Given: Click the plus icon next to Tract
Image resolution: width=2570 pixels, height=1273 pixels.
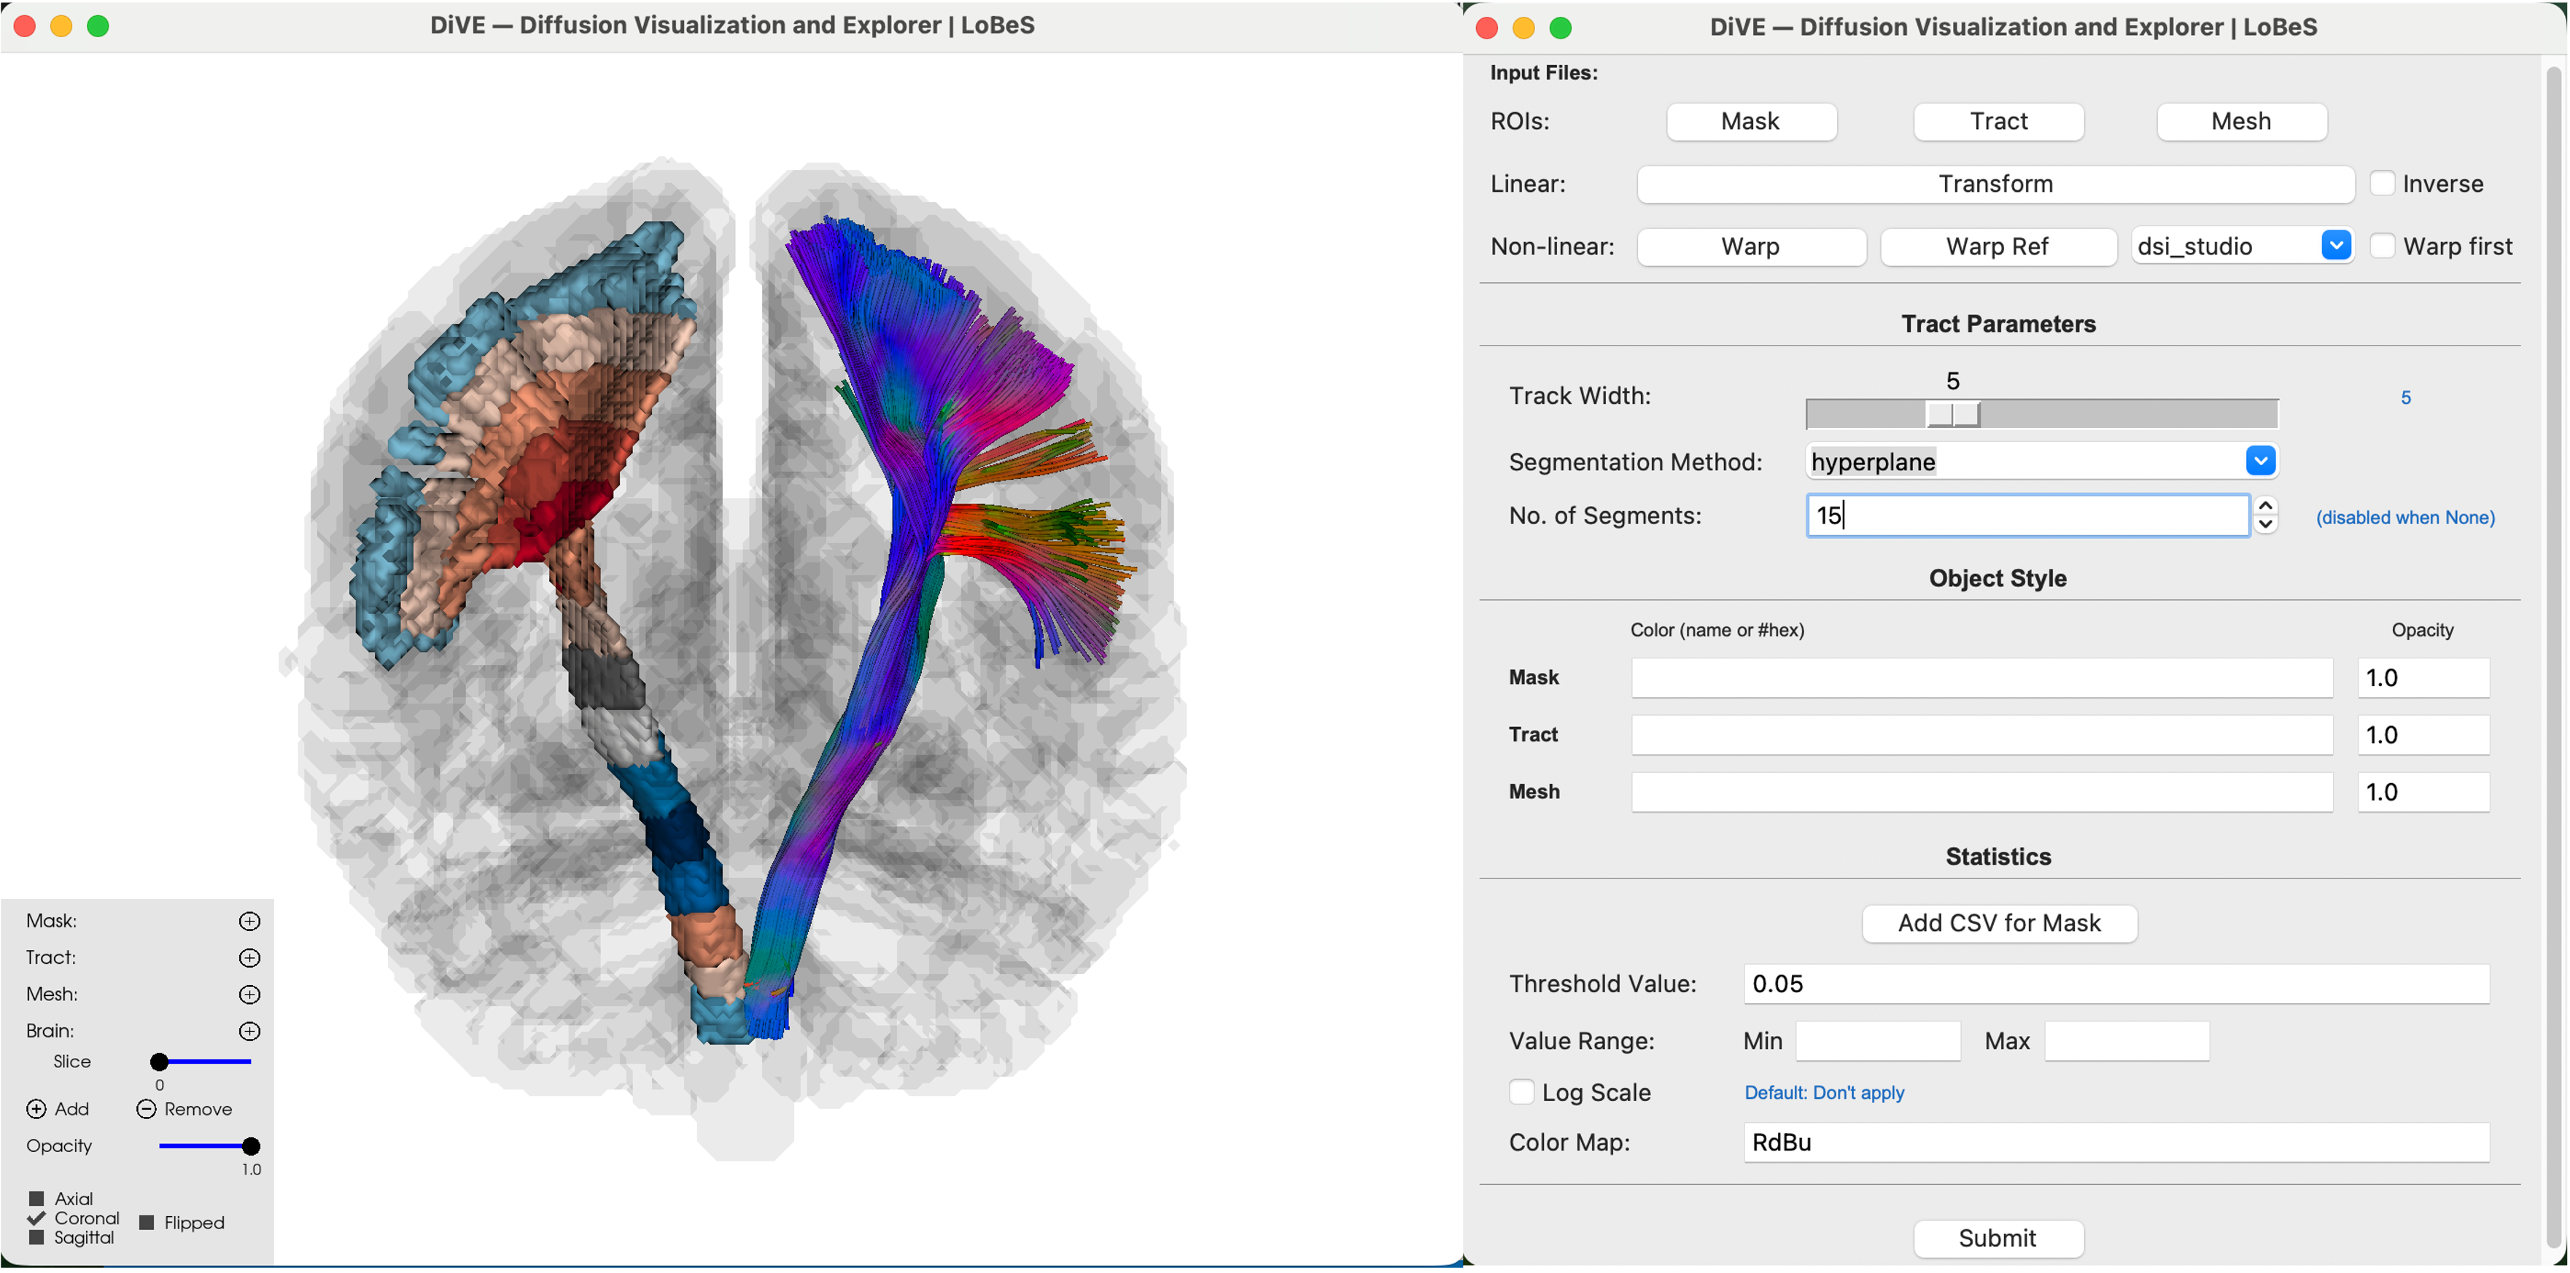Looking at the screenshot, I should (249, 958).
